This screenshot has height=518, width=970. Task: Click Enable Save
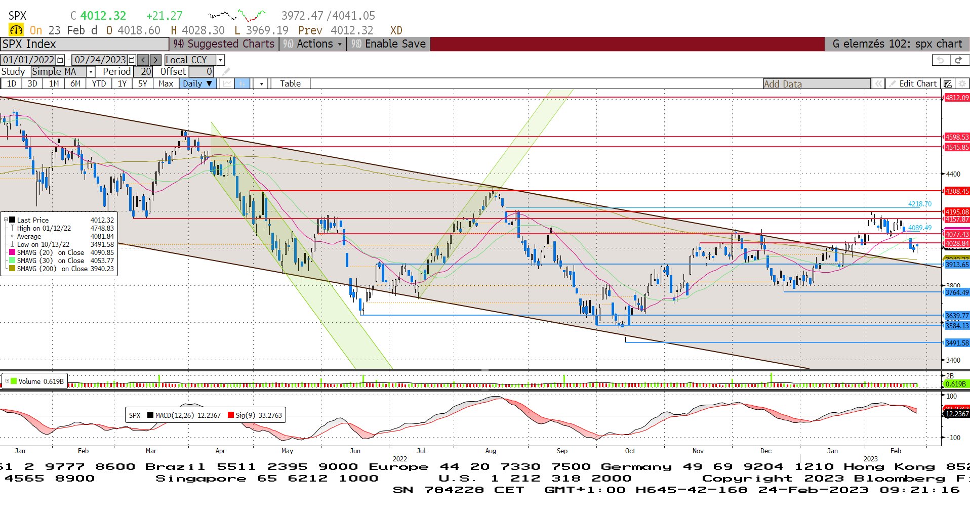click(x=389, y=44)
